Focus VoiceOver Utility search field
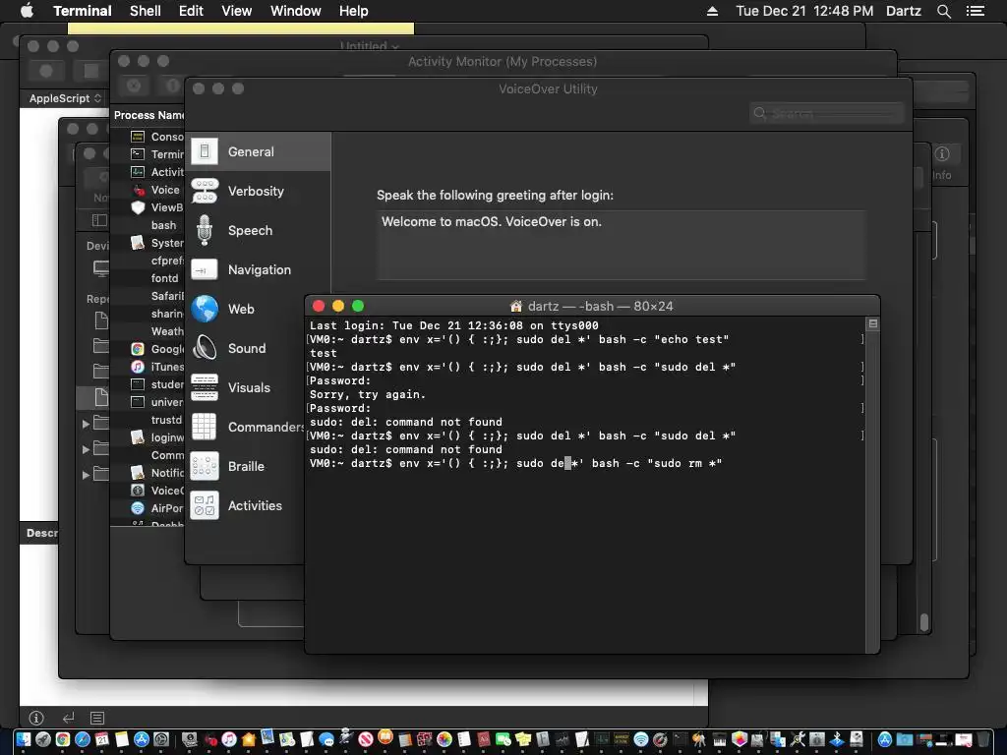This screenshot has height=755, width=1007. tap(826, 113)
